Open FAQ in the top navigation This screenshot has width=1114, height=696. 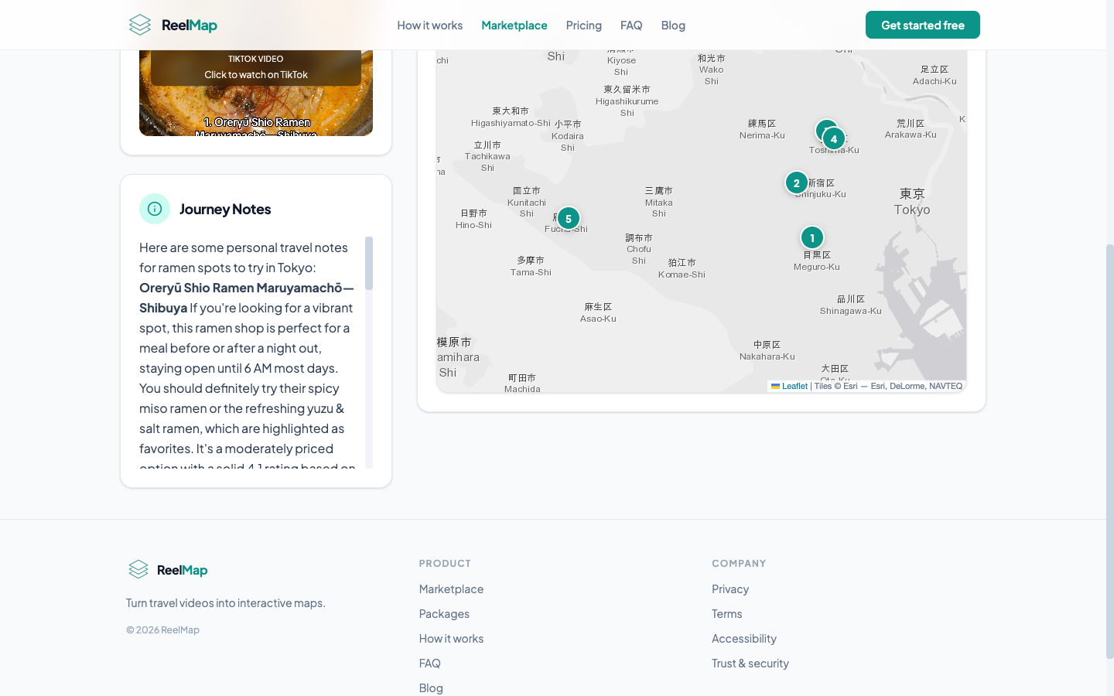(631, 25)
